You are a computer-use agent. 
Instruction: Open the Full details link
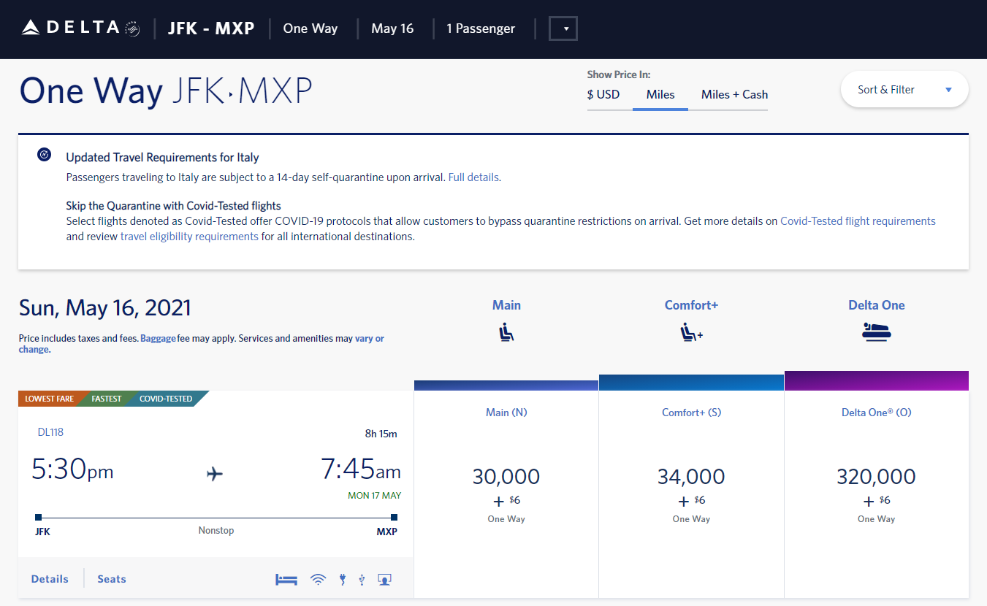coord(473,177)
